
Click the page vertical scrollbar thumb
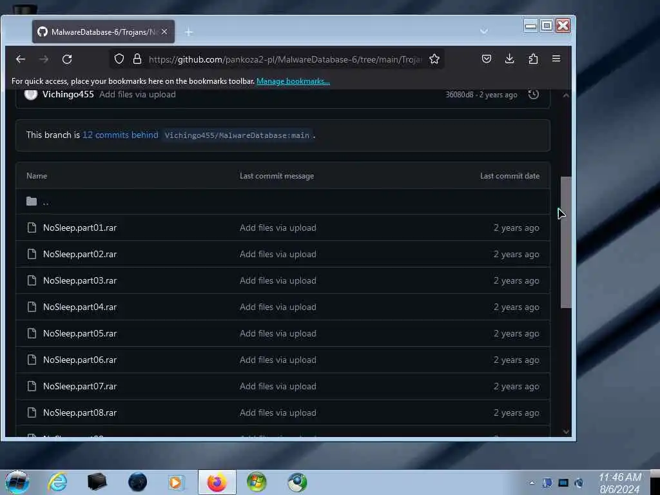(566, 242)
